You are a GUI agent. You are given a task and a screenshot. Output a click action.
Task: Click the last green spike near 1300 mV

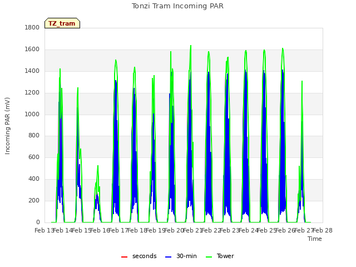[x=302, y=81]
